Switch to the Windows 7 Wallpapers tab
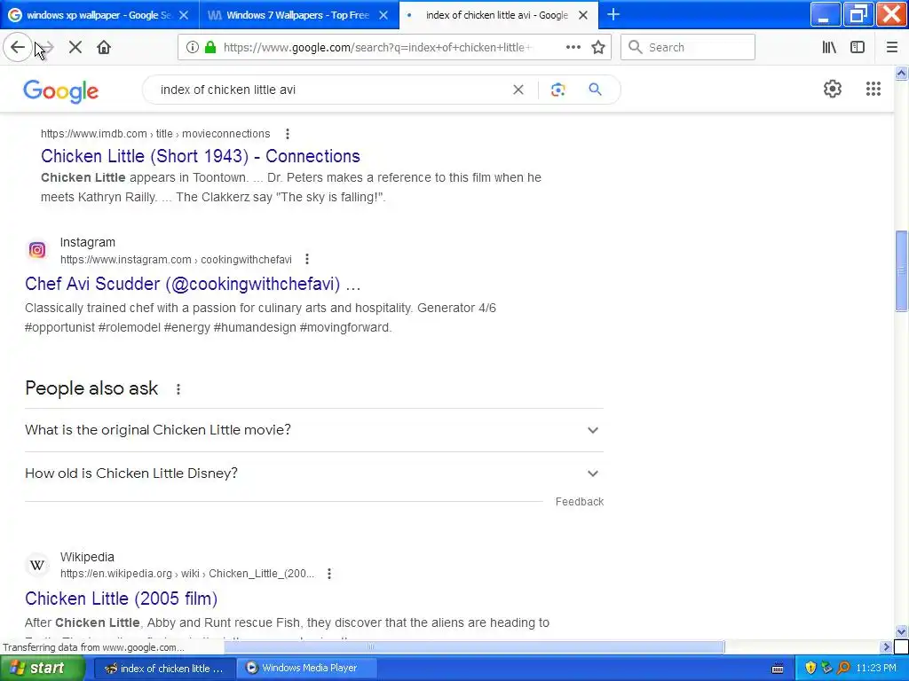Viewport: 909px width, 681px height. click(x=298, y=15)
